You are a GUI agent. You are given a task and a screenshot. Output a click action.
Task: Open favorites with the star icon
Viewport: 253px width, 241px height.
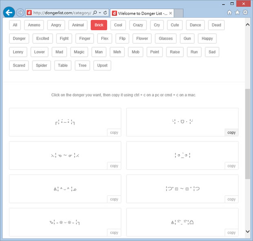pyautogui.click(x=237, y=13)
